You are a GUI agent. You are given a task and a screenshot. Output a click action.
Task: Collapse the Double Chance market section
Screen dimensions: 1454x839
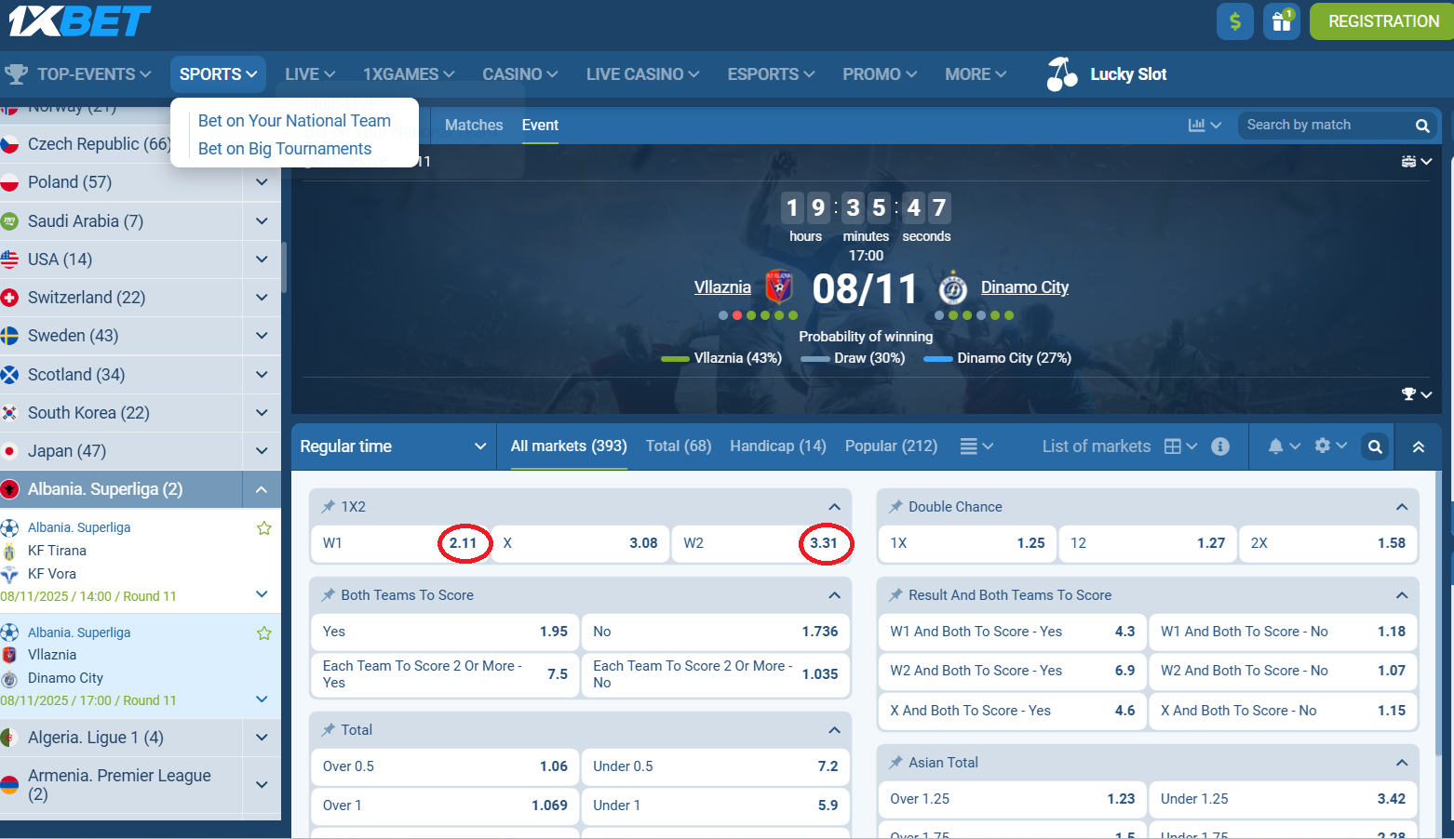point(1401,507)
